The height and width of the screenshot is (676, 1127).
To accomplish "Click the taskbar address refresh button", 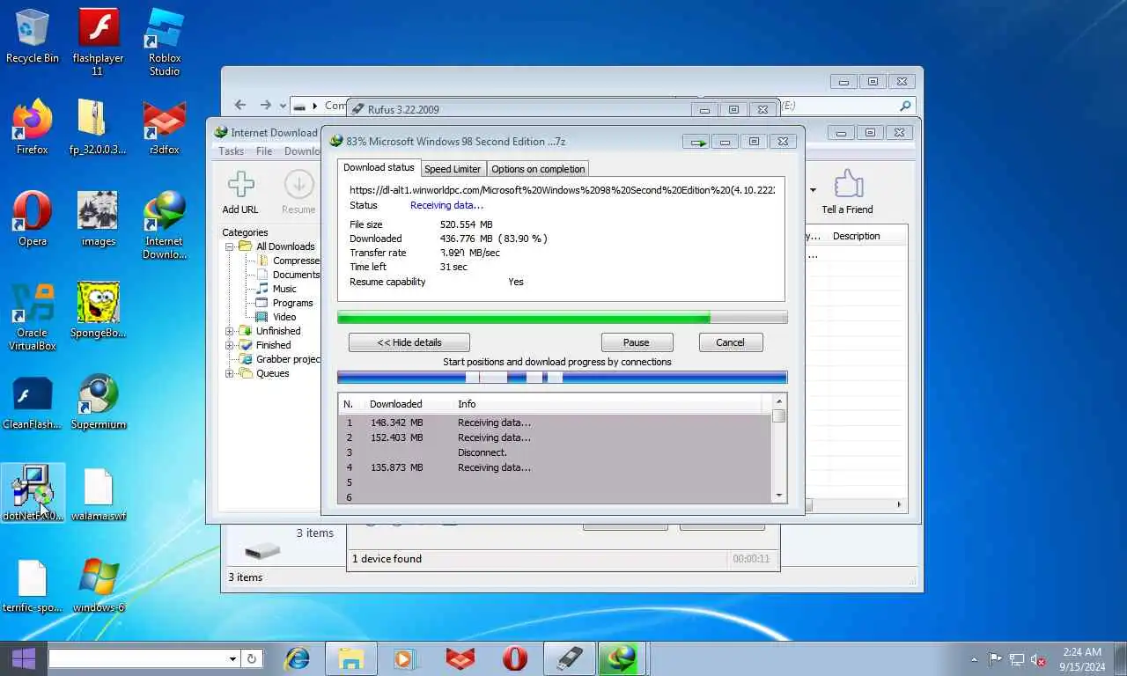I will tap(252, 658).
